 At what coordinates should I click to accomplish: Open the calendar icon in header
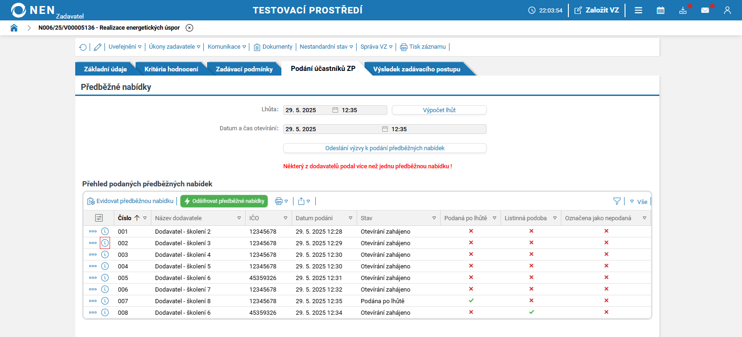click(x=660, y=10)
